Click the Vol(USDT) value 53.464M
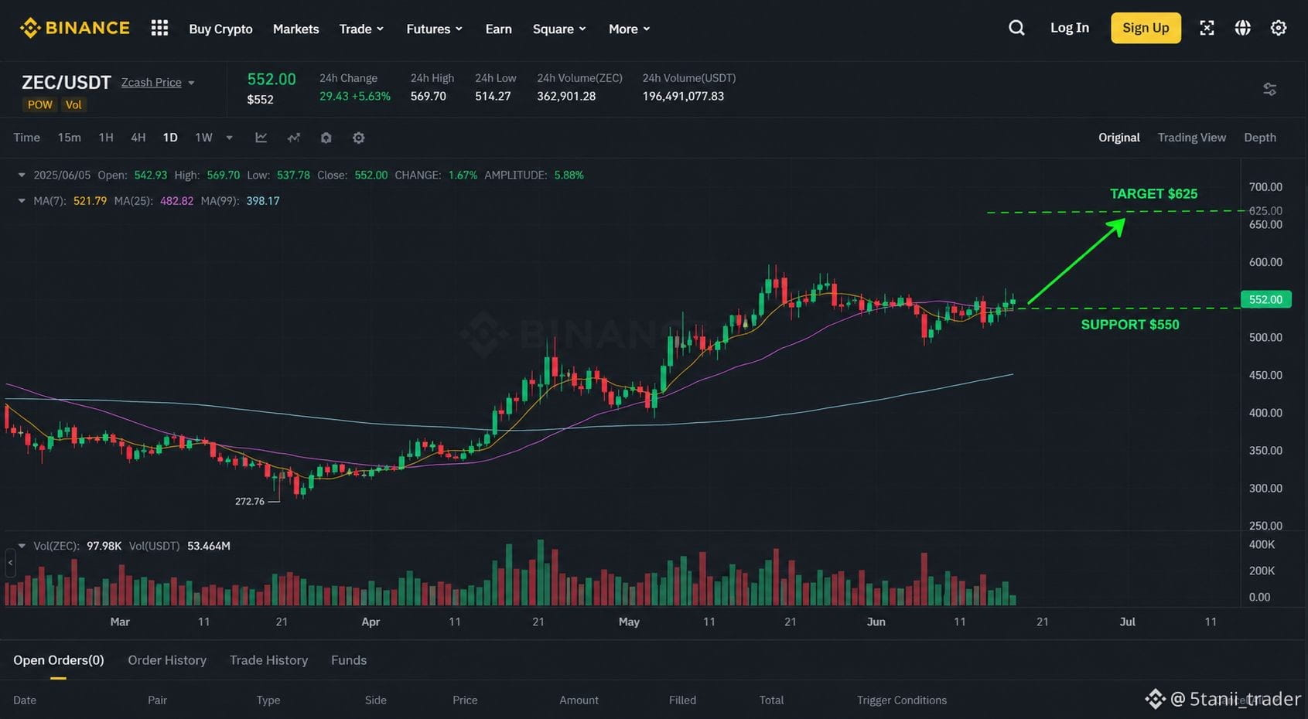 tap(209, 546)
